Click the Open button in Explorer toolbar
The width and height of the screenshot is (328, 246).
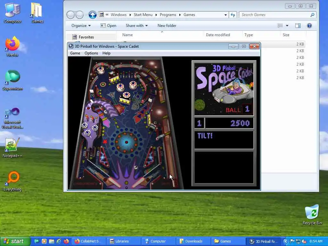coord(108,26)
